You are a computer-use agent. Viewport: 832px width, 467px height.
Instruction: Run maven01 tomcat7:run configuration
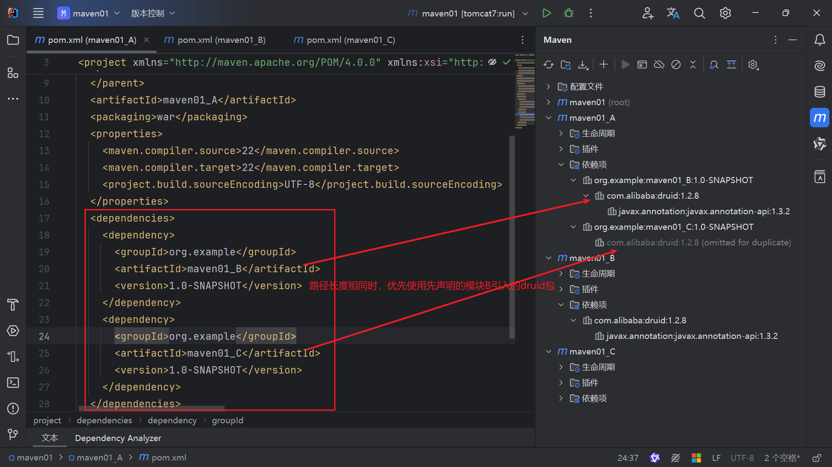546,13
